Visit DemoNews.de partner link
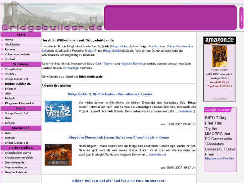This screenshot has height=183, width=244. (x=15, y=163)
